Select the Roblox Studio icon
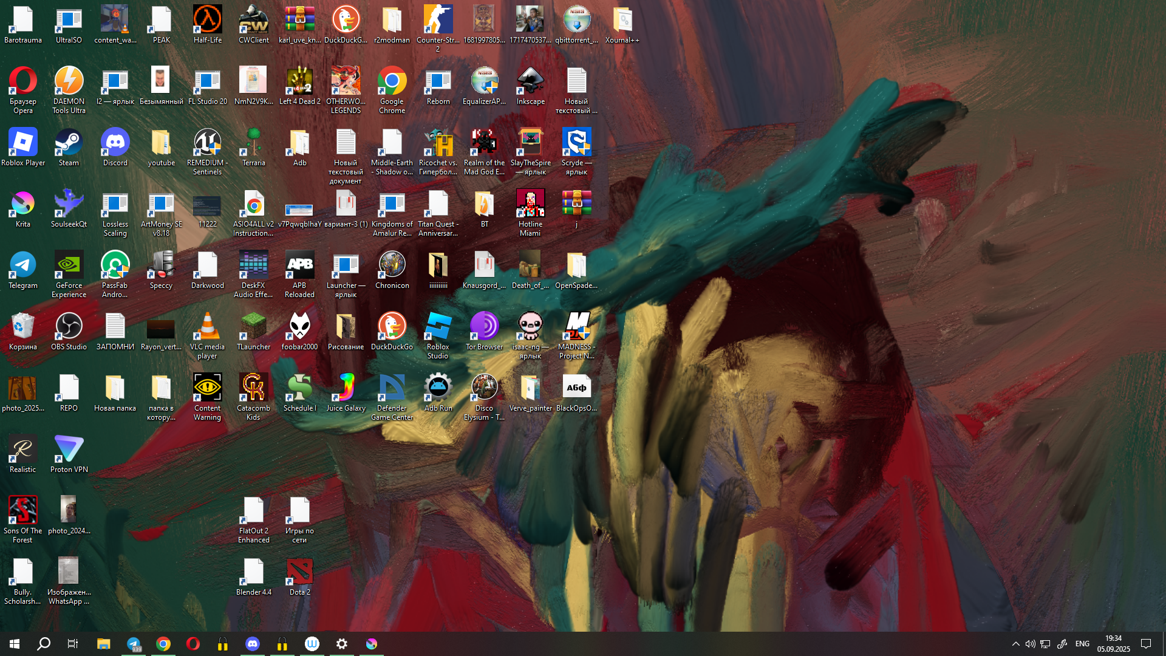The image size is (1166, 656). click(438, 336)
